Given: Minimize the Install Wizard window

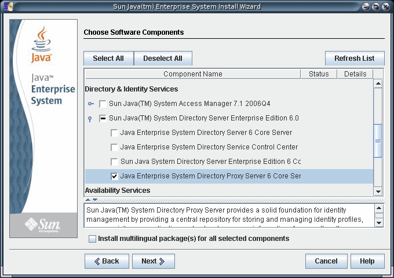Looking at the screenshot, I should click(x=366, y=7).
